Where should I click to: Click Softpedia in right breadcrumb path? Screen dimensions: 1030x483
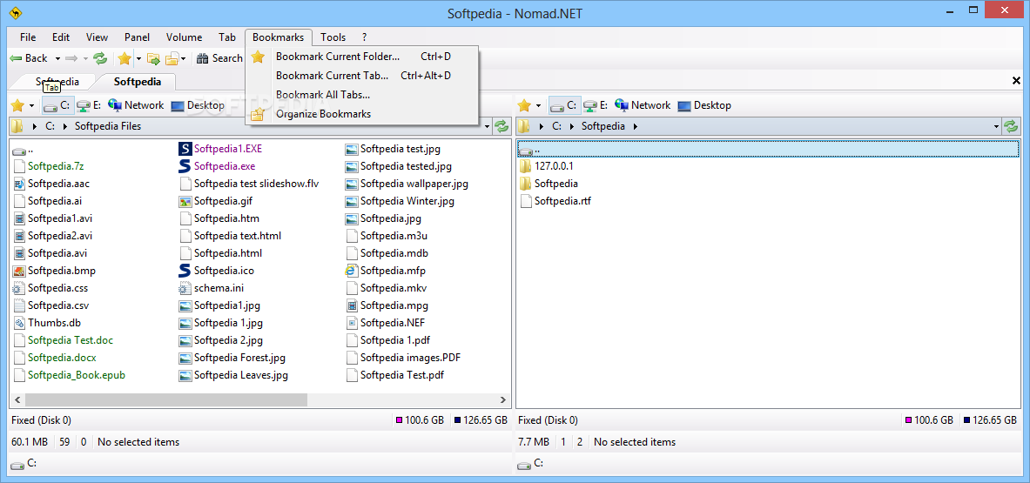tap(603, 126)
